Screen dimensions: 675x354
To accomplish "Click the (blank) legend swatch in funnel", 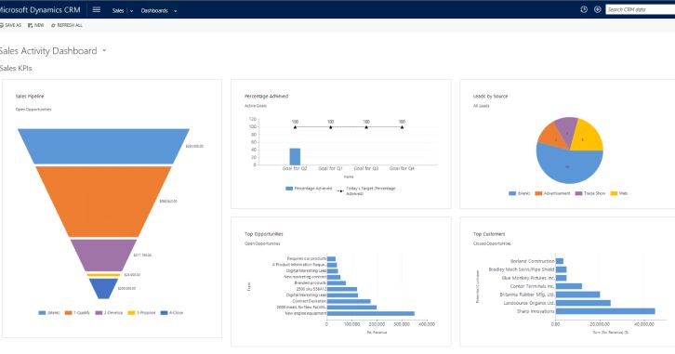I will click(42, 313).
